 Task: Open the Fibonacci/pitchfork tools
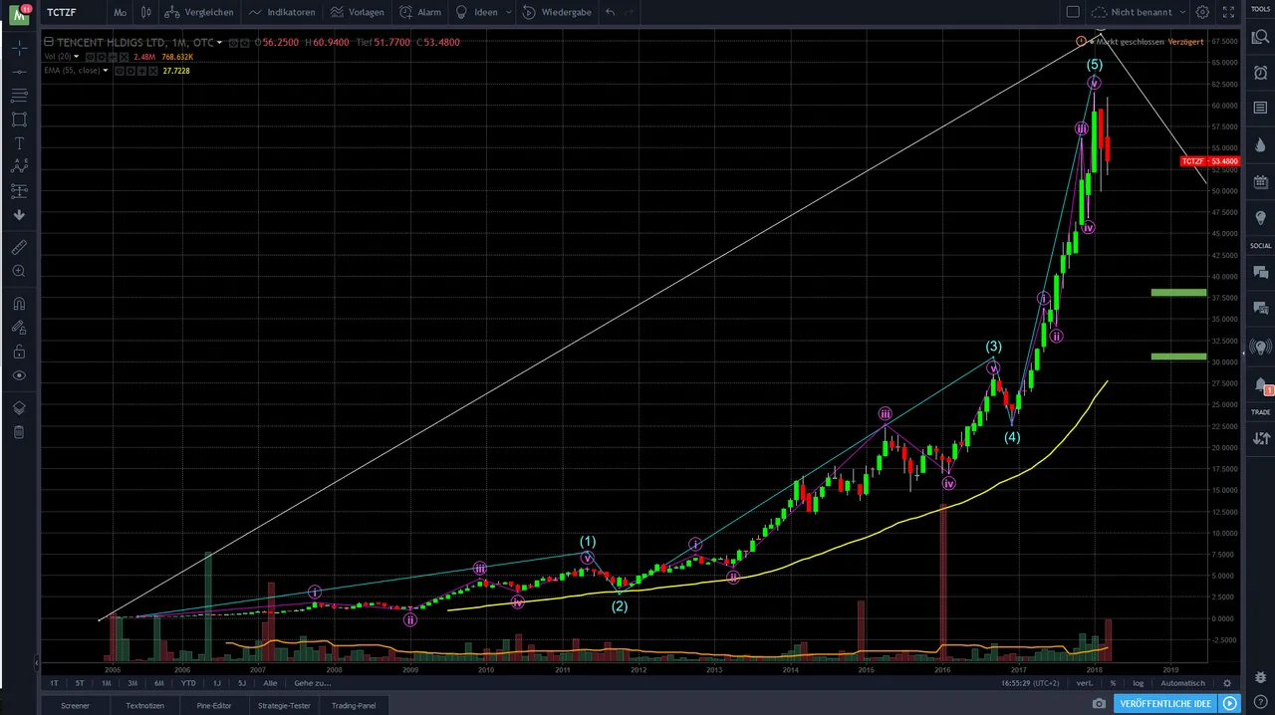[19, 96]
